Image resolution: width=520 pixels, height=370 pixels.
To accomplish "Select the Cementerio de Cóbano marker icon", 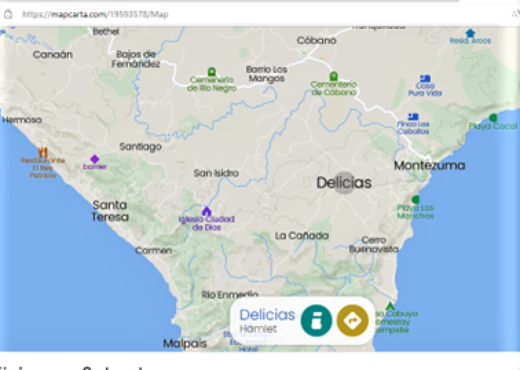I will [x=334, y=76].
